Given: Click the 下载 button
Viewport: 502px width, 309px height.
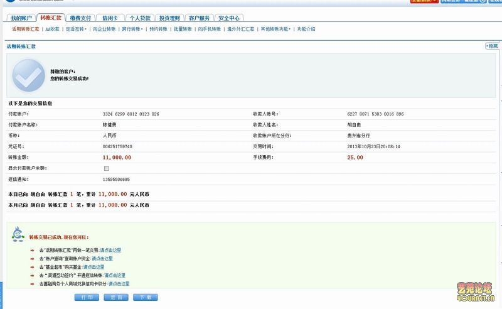Looking at the screenshot, I should click(x=145, y=297).
